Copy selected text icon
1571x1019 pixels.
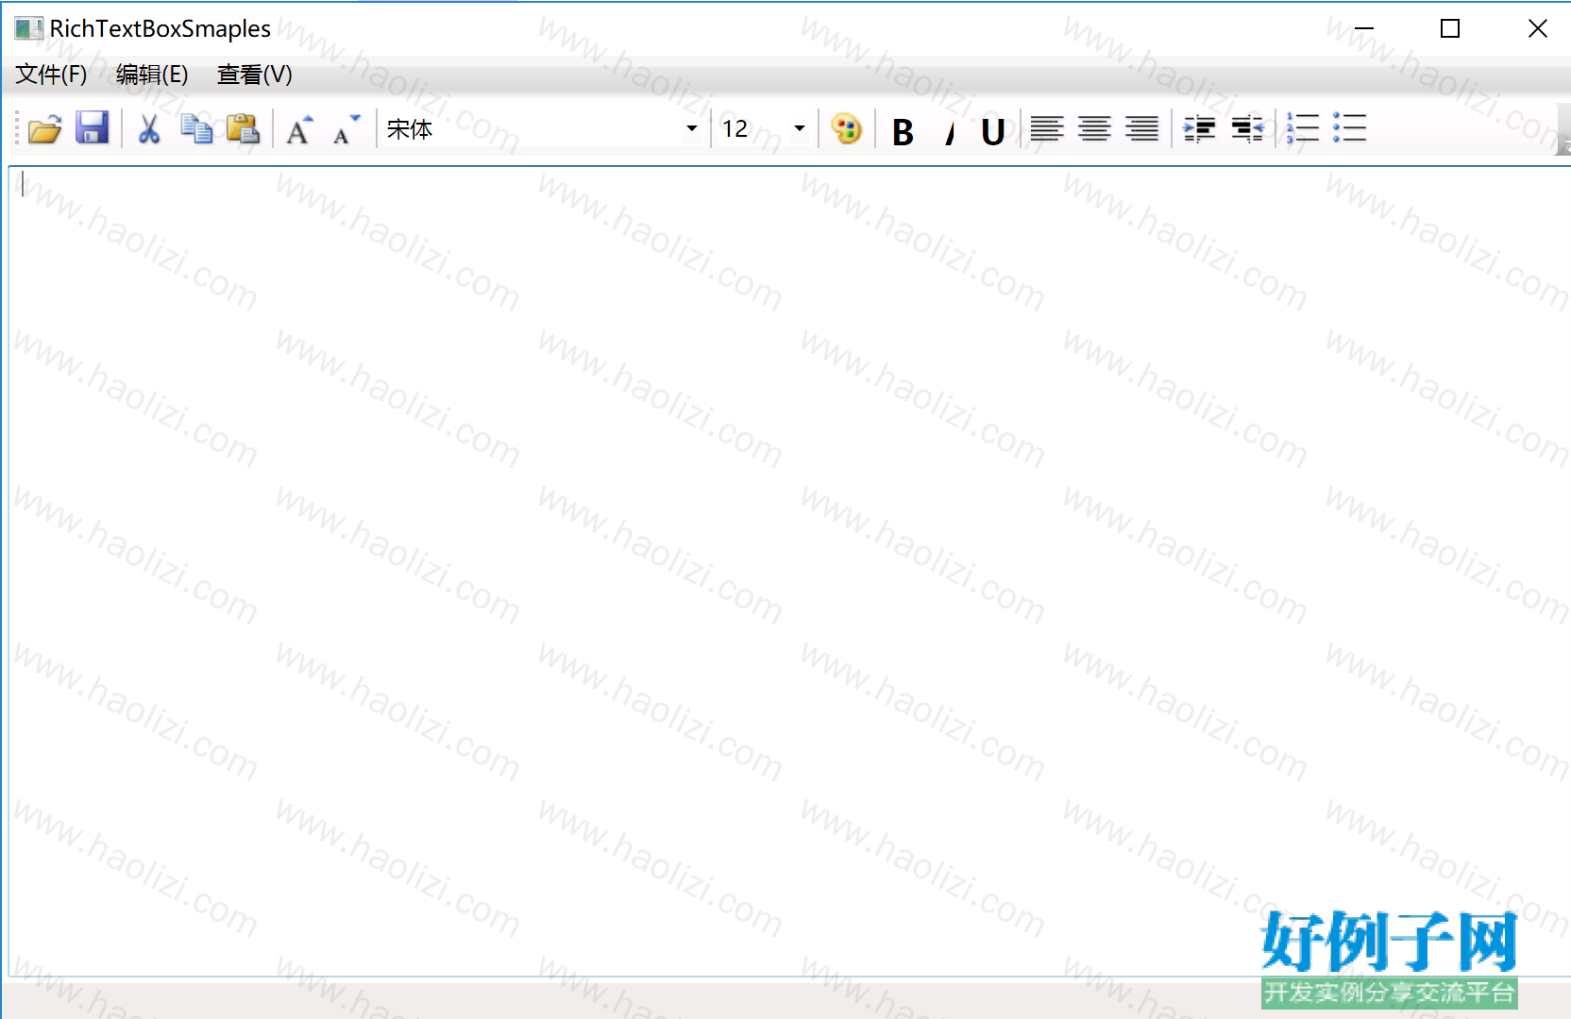[x=196, y=128]
